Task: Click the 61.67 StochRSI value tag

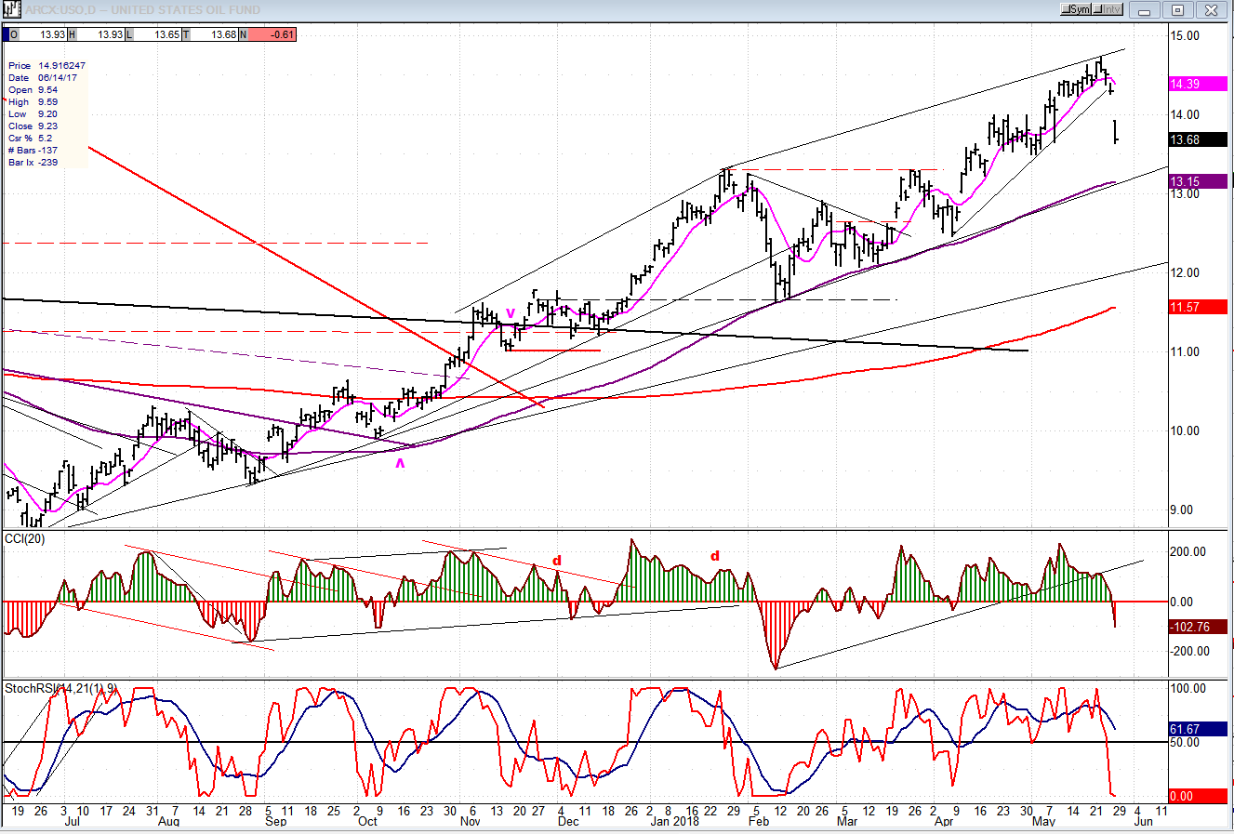Action: click(1197, 730)
